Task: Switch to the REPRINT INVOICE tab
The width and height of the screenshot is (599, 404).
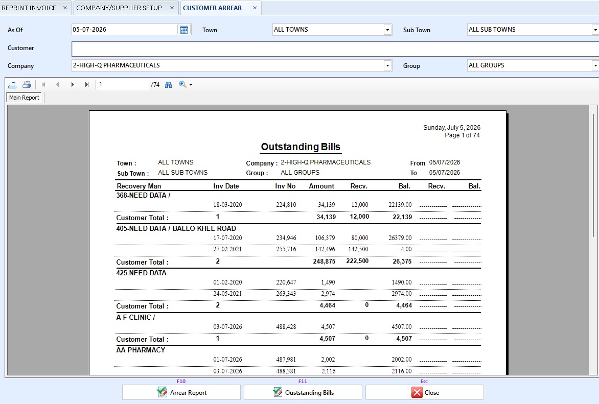Action: click(29, 8)
